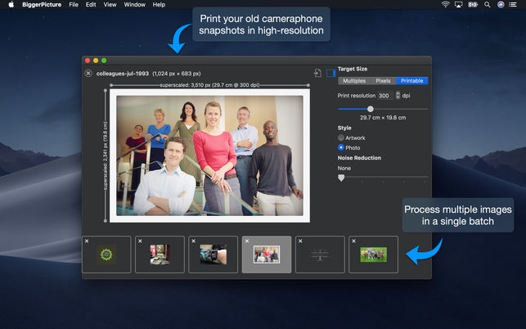Viewport: 526px width, 329px height.
Task: Remove the living room thumbnail
Action: coord(140,241)
